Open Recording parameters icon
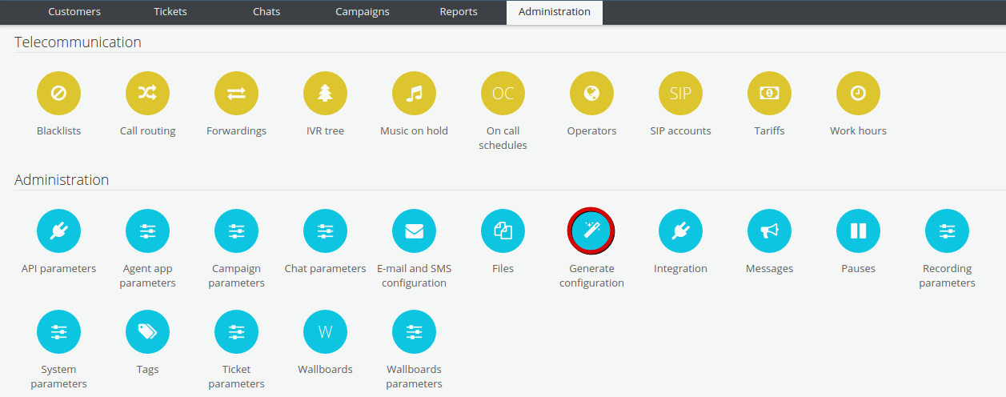Viewport: 1006px width, 397px height. point(947,231)
